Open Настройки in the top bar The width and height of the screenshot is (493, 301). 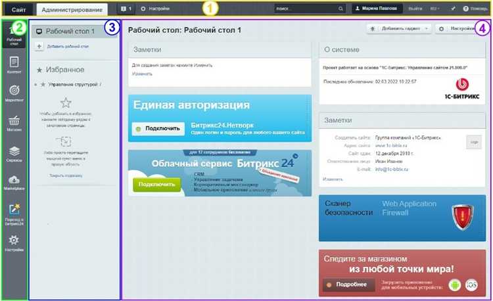155,9
